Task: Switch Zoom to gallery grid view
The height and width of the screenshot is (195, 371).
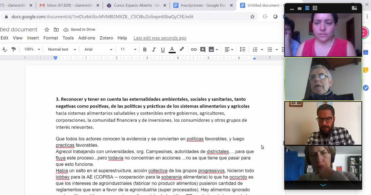Action: pos(315,8)
